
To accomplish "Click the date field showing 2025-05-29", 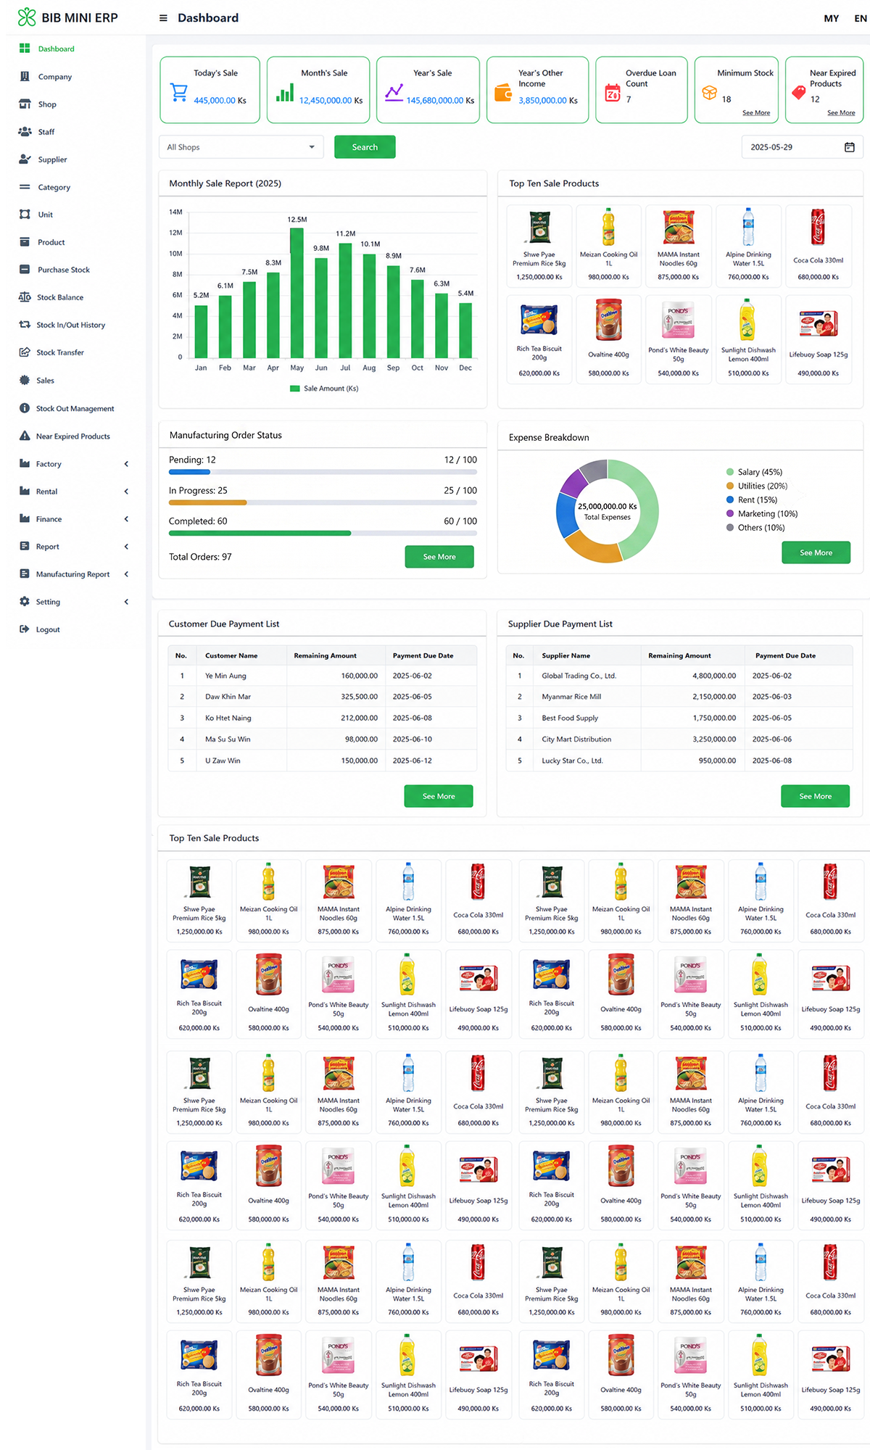I will tap(802, 147).
